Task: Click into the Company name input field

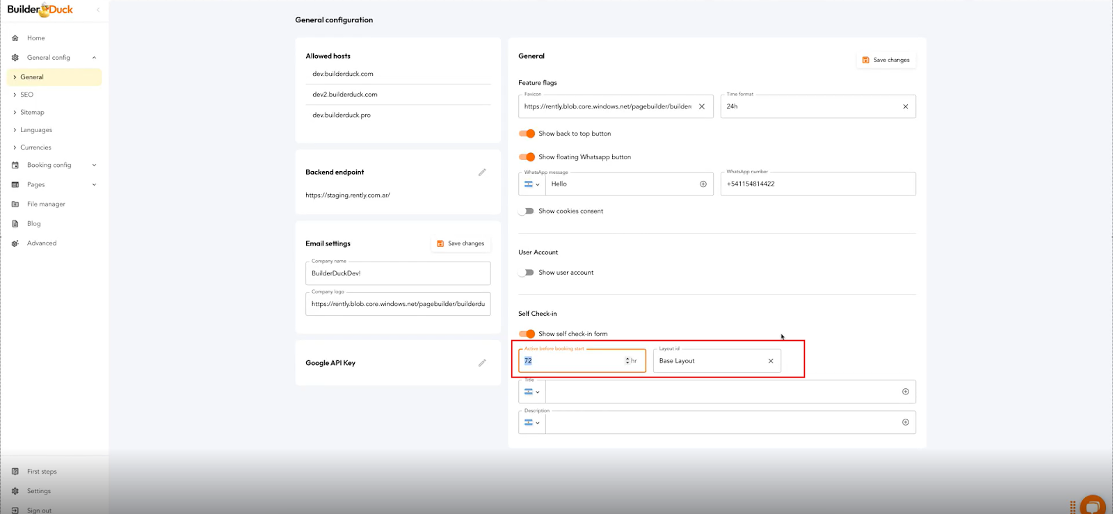Action: [398, 273]
